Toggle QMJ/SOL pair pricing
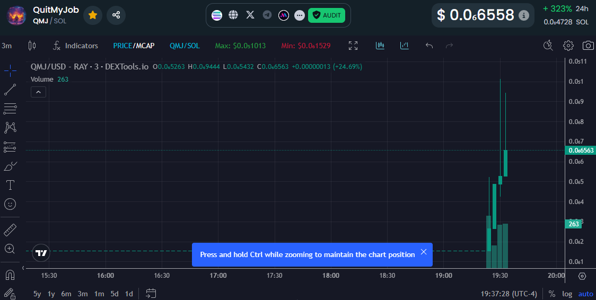 click(185, 46)
